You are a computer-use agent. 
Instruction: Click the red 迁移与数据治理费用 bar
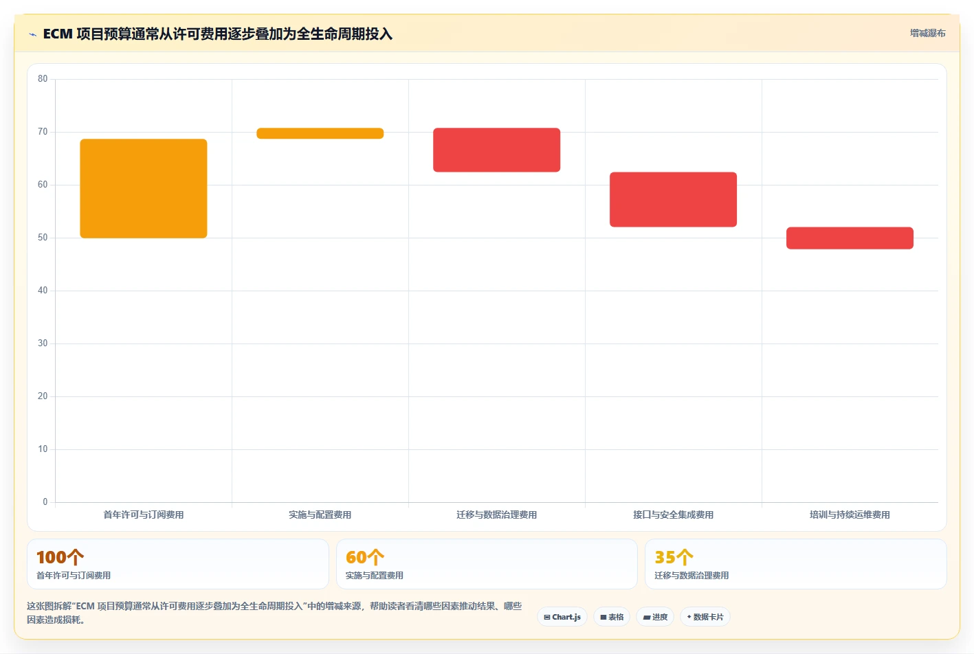[x=497, y=150]
